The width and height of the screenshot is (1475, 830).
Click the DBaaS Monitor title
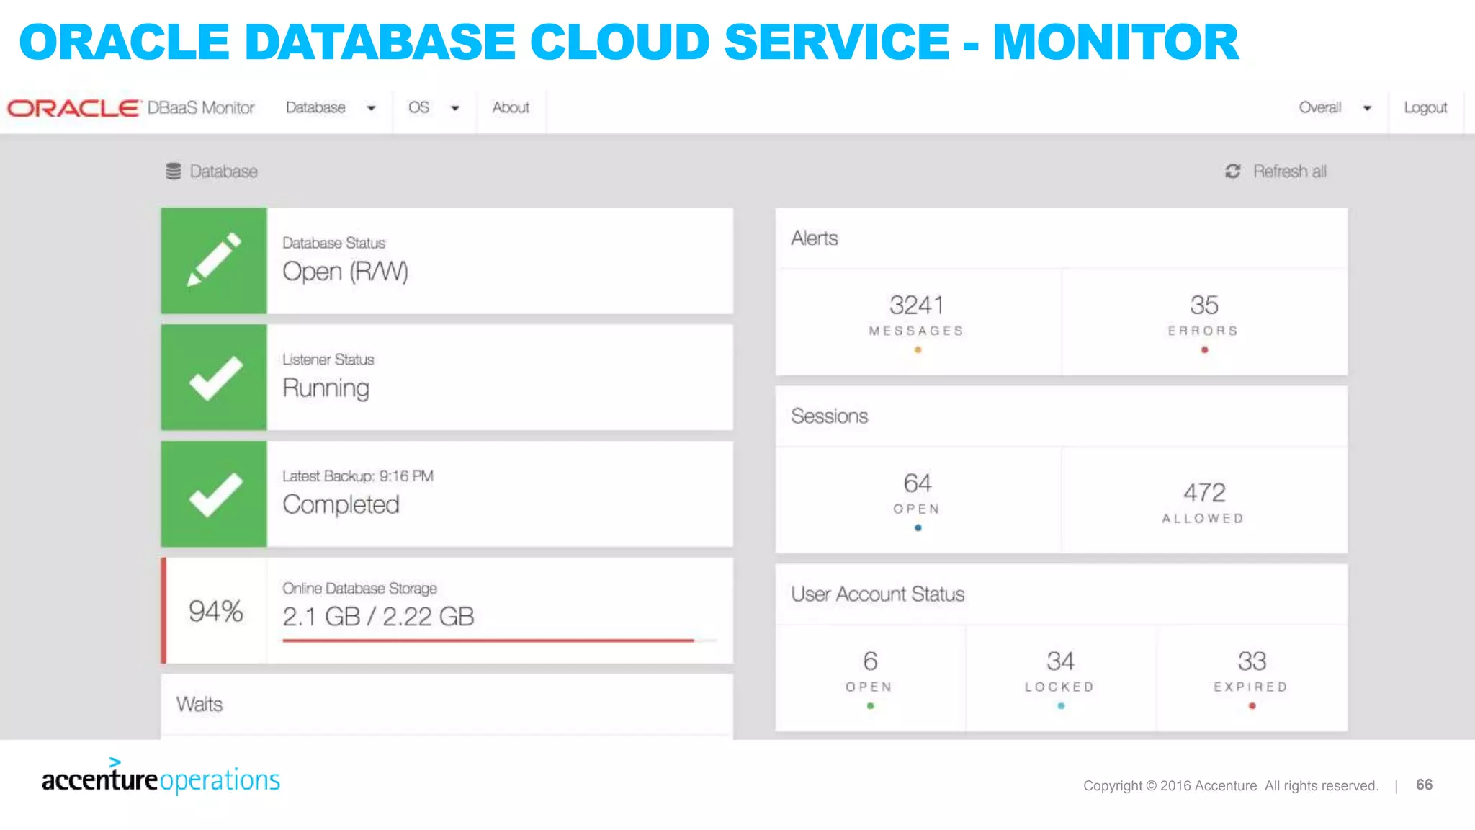click(x=201, y=108)
